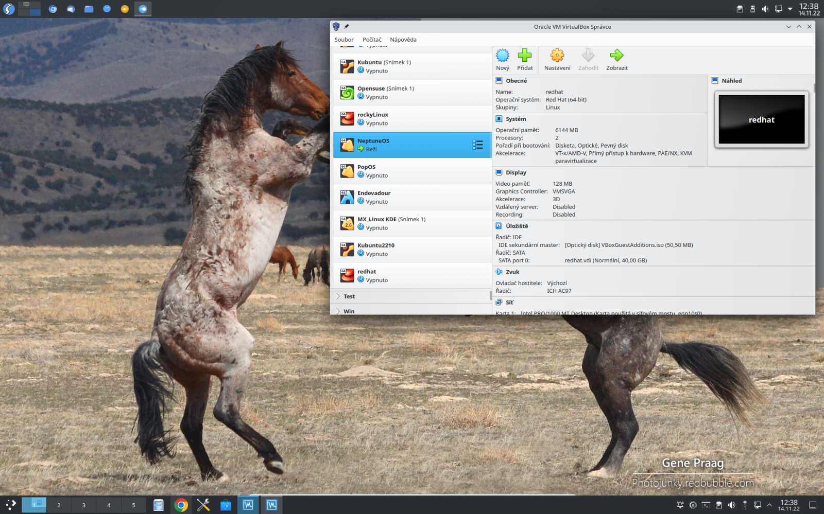Viewport: 824px width, 514px height.
Task: Select the Kubuntu (Snímek 1) machine
Action: click(413, 66)
